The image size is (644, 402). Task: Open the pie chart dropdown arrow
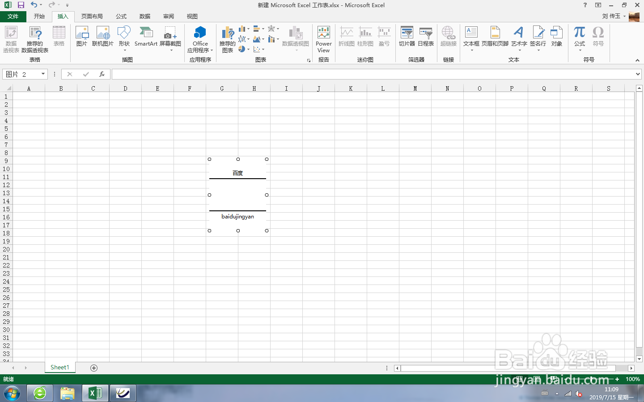[248, 49]
